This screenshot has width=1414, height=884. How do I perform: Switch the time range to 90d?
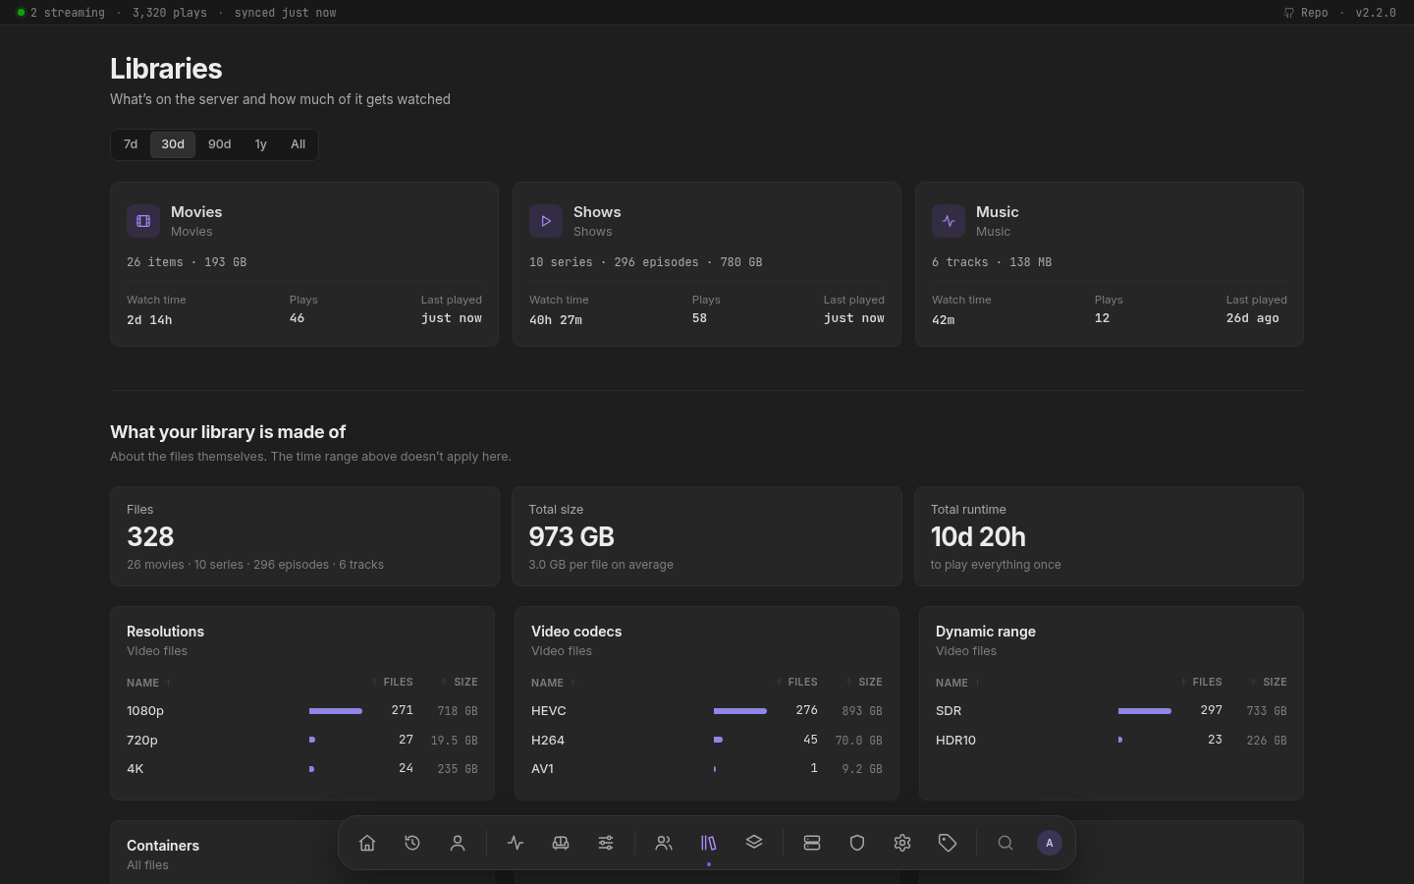click(220, 144)
